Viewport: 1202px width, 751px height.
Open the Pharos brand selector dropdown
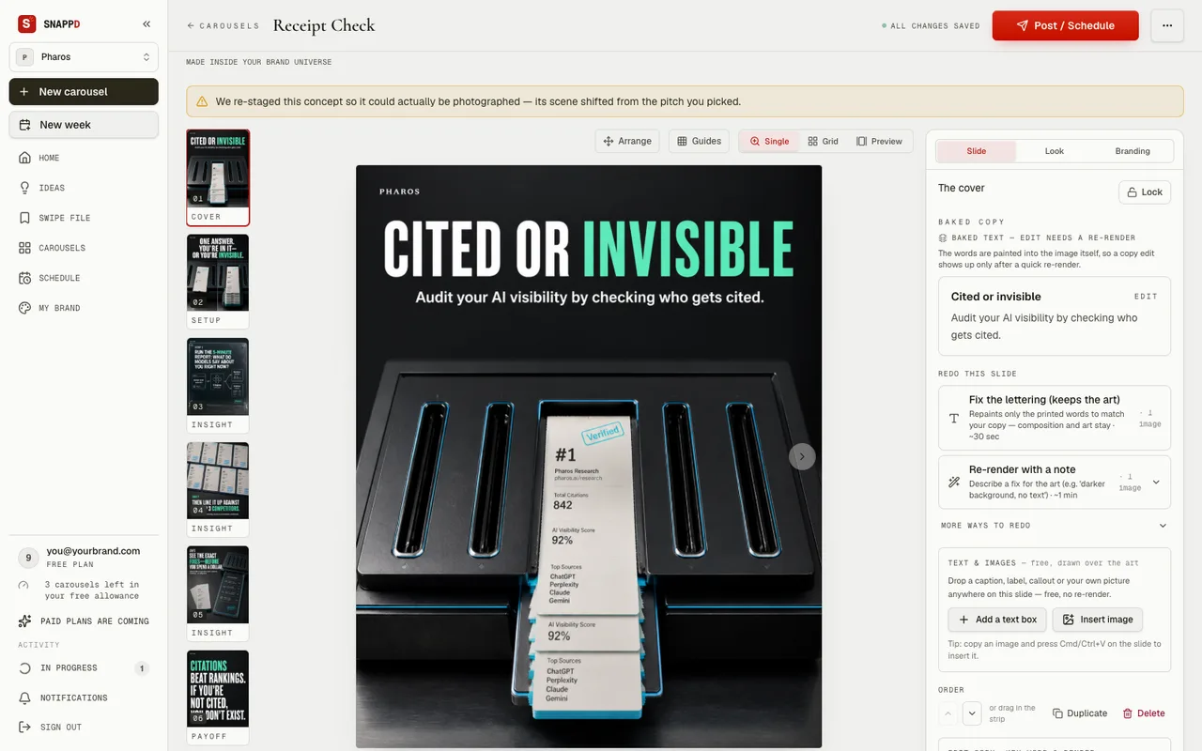[84, 57]
